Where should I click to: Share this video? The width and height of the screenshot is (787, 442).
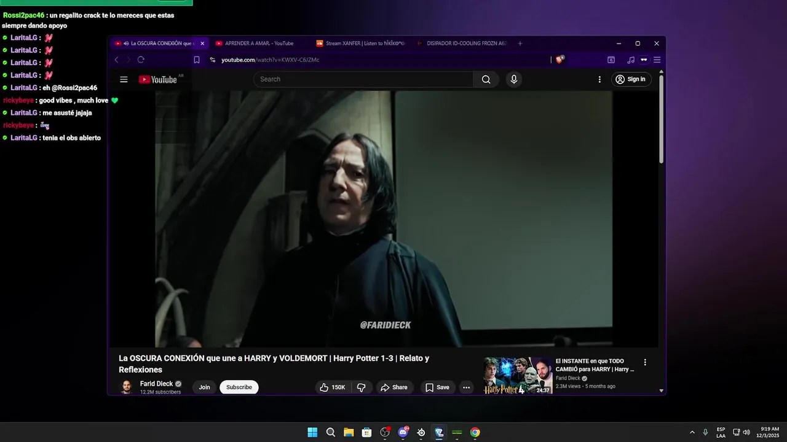pos(394,387)
